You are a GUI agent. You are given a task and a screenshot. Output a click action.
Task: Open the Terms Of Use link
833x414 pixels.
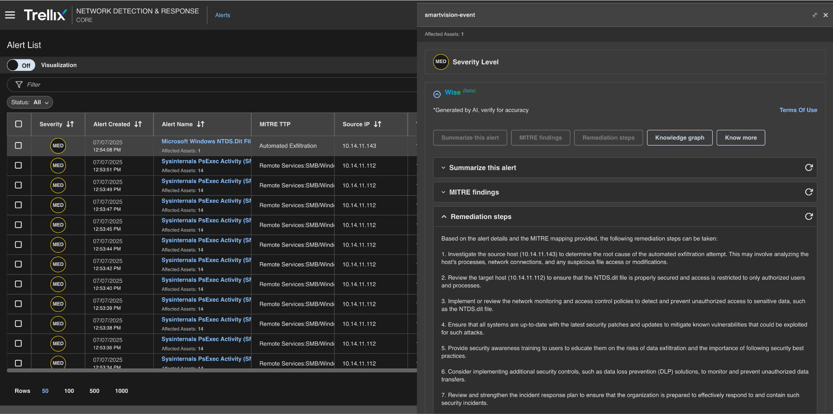point(798,110)
